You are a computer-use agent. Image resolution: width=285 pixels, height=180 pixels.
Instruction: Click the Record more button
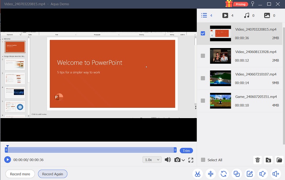pos(20,174)
